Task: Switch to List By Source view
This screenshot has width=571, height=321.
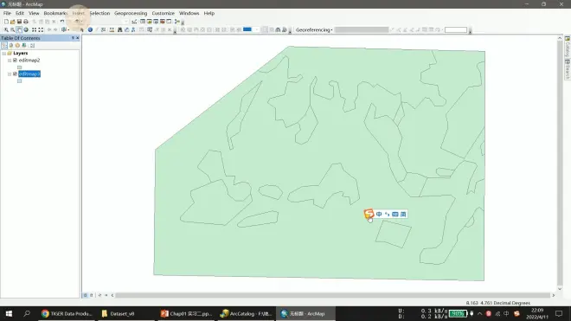Action: pyautogui.click(x=11, y=46)
